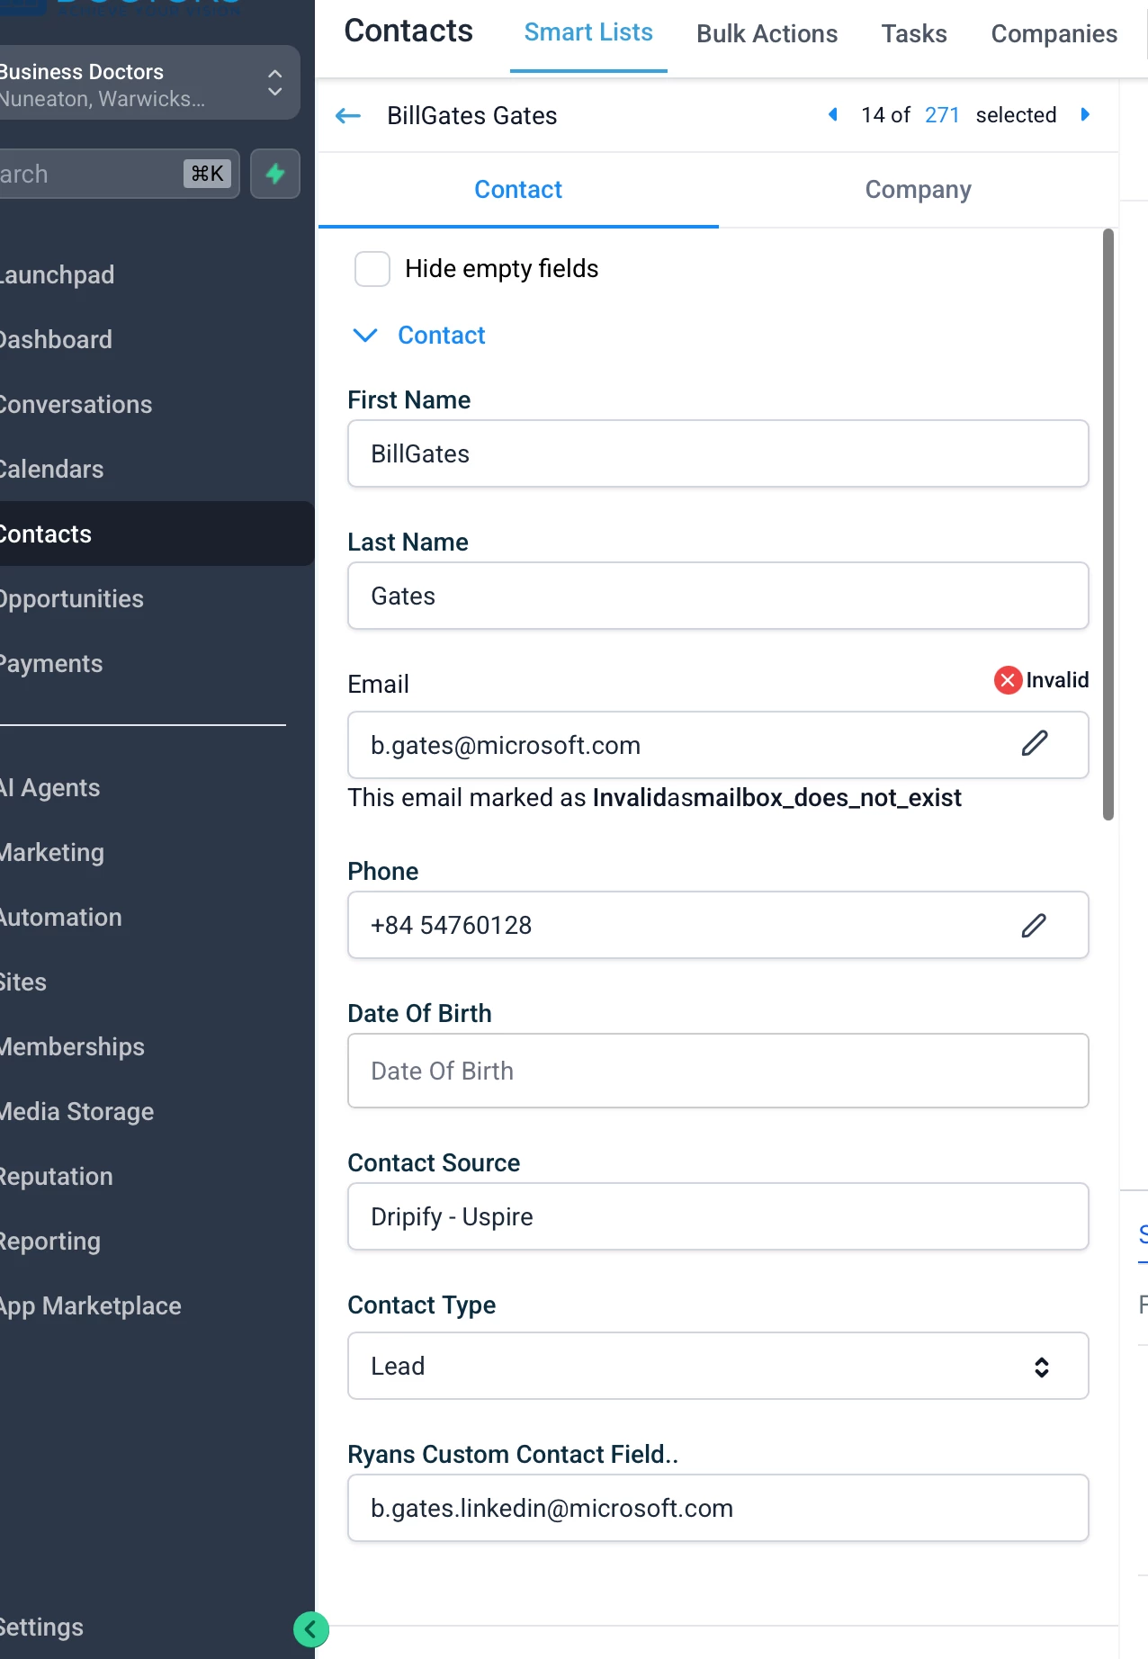Screen dimensions: 1148x1659
Task: Open the Tasks tab
Action: 914,34
